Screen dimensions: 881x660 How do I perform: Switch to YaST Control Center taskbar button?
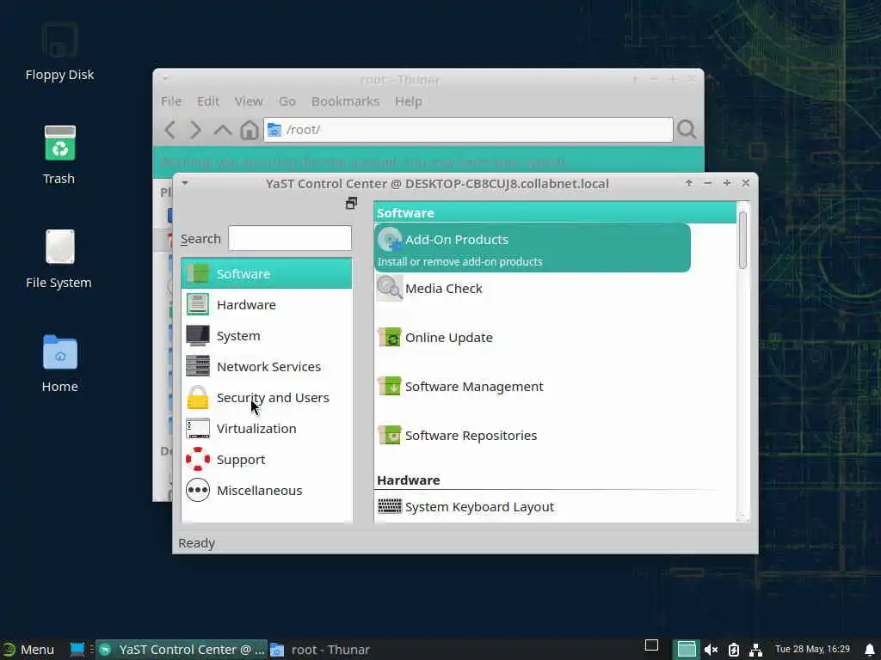click(x=182, y=650)
